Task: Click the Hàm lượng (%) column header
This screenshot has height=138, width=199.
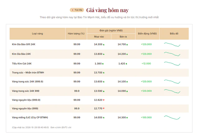Action: [x=76, y=34]
